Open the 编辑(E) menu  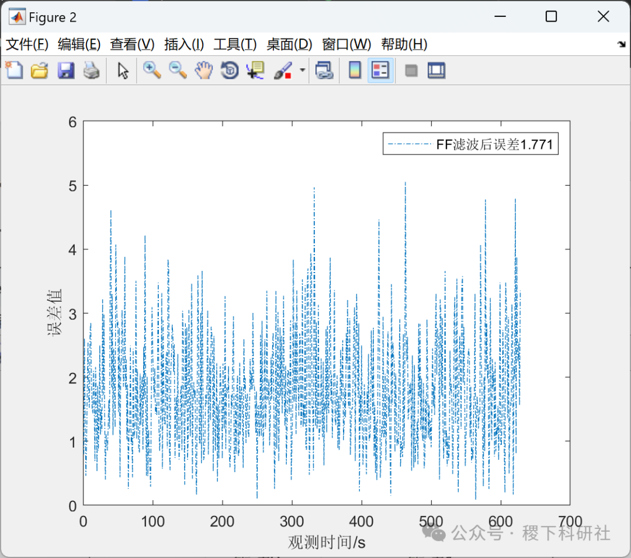click(x=79, y=44)
